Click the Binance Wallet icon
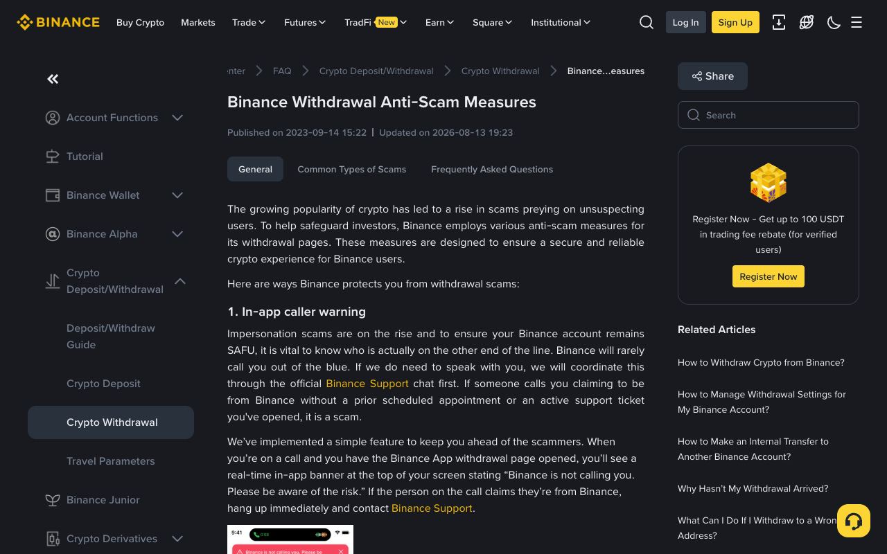This screenshot has width=887, height=554. tap(53, 195)
